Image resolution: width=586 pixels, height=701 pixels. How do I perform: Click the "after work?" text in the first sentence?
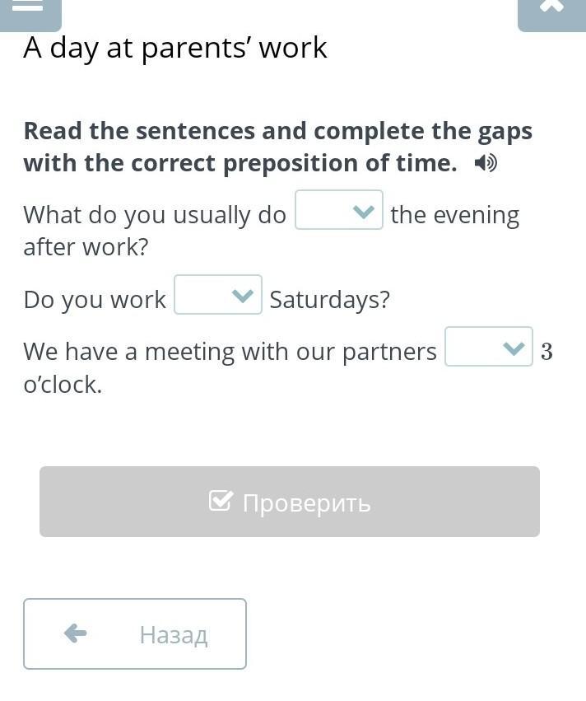click(x=86, y=247)
